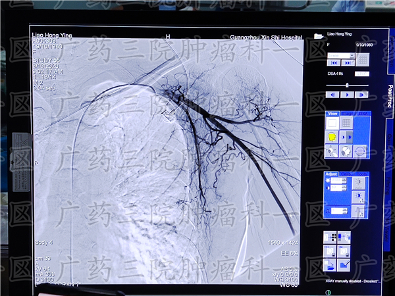Screen dimensions: 395x296
Task: Play the DSA sequence
Action: 348,95
